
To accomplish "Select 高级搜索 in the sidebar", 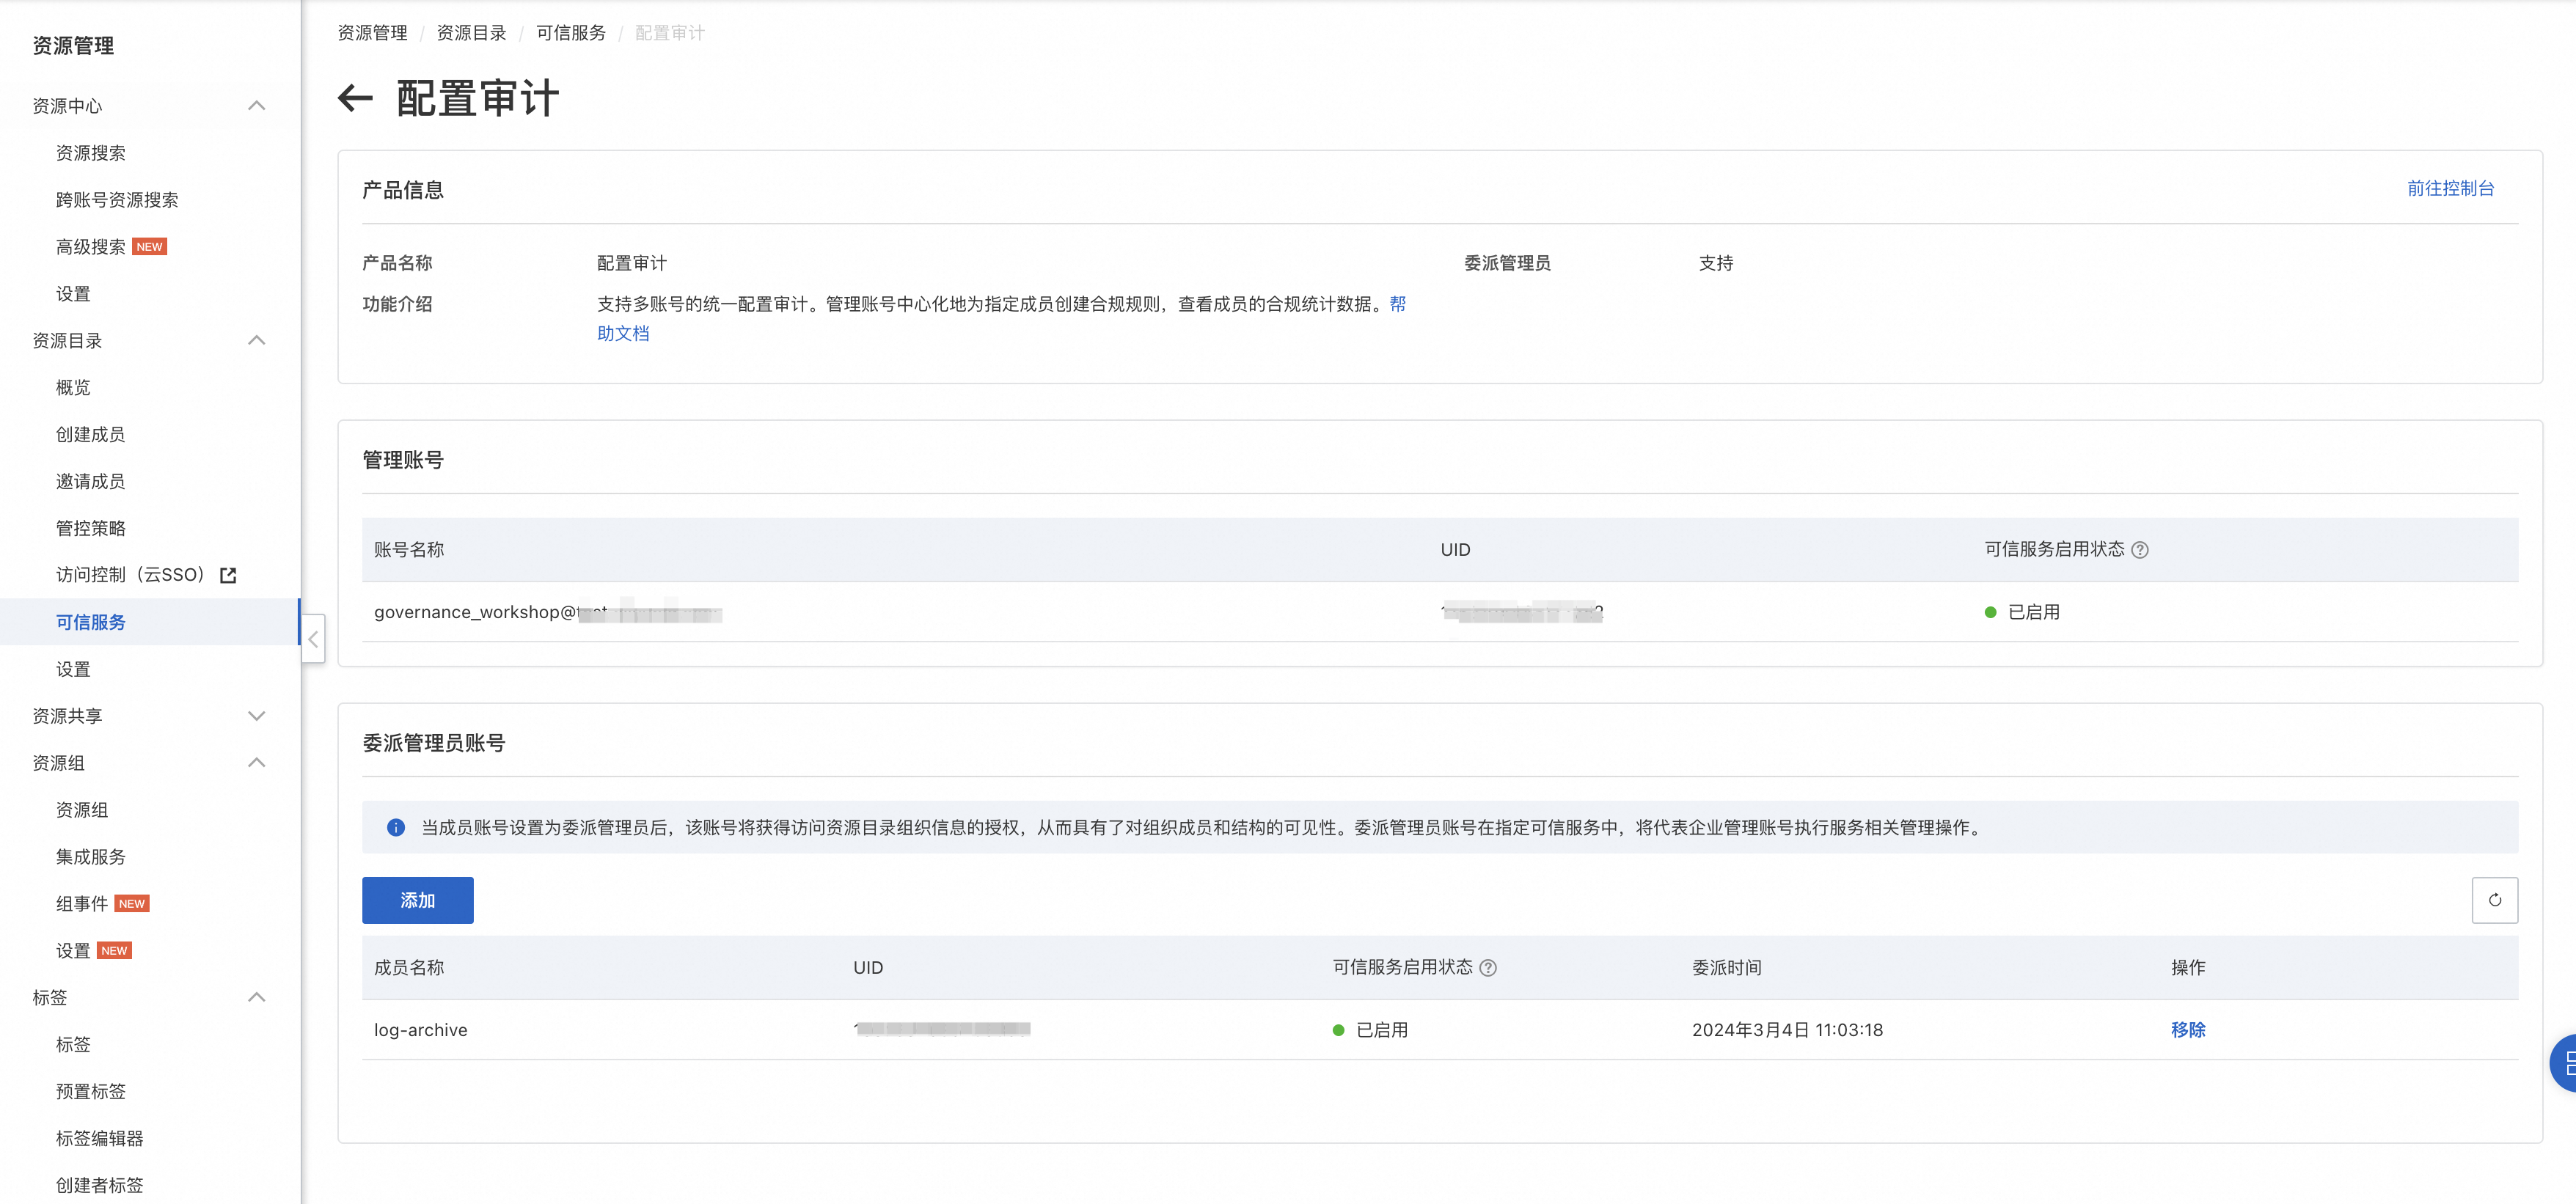I will pyautogui.click(x=91, y=247).
